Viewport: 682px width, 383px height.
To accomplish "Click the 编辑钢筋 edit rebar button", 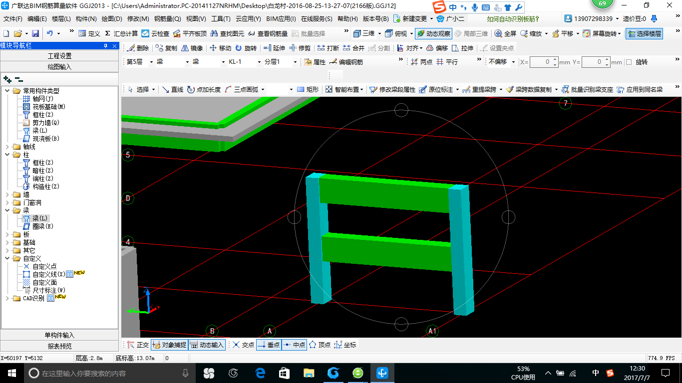I will [x=346, y=62].
